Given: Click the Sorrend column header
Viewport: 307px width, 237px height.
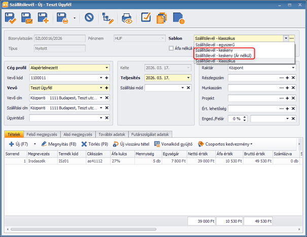Looking at the screenshot, I should coord(16,154).
